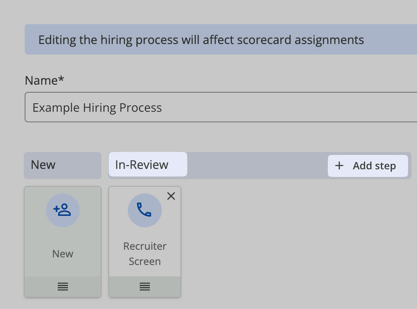Click the Recruiter Screen step label text

click(145, 254)
